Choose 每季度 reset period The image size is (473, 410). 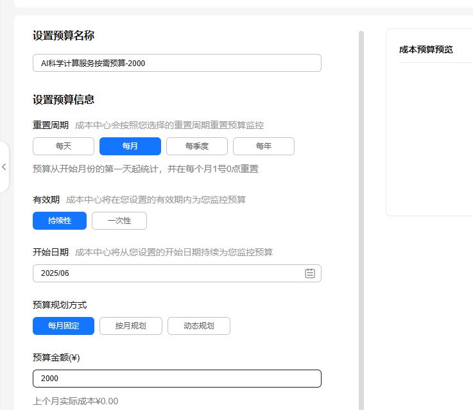[x=196, y=146]
